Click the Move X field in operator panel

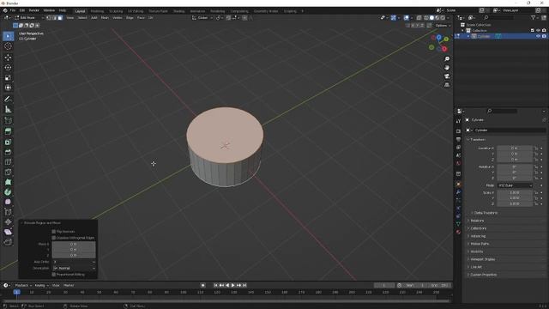74,244
